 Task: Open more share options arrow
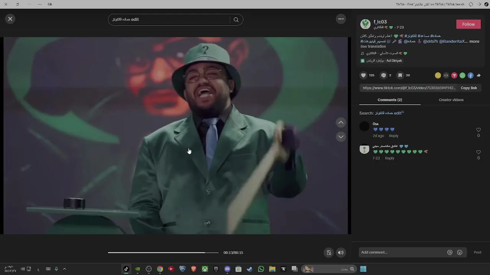tap(479, 75)
